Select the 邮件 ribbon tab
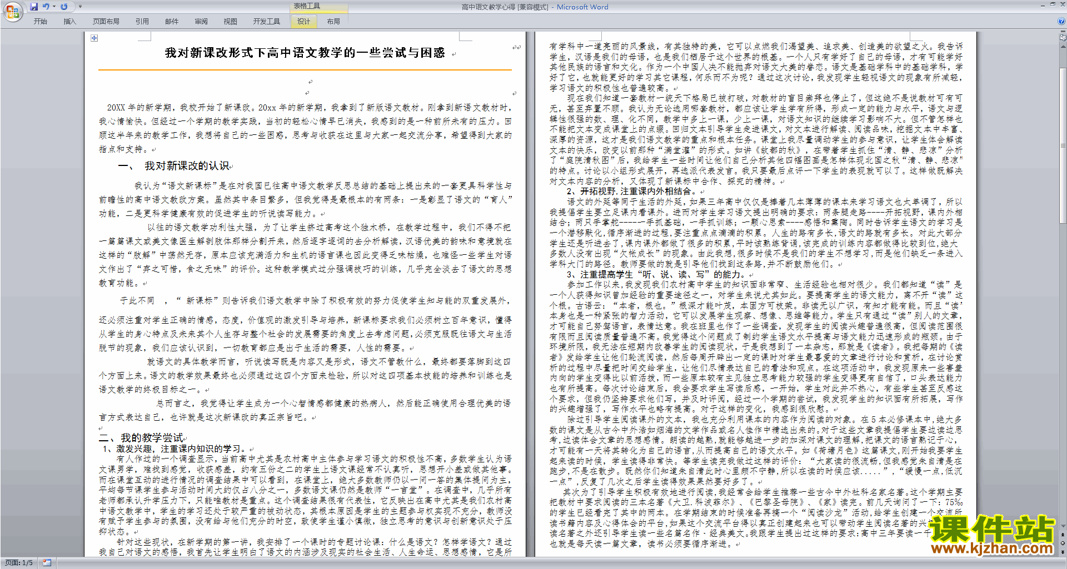 [172, 22]
